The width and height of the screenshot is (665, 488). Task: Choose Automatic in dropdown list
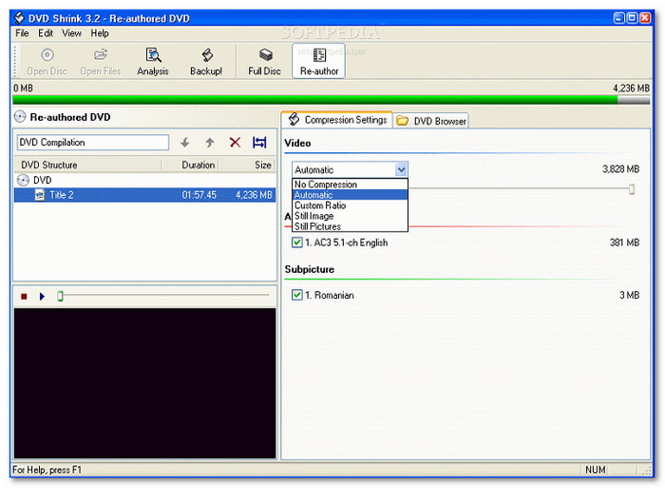click(x=350, y=195)
